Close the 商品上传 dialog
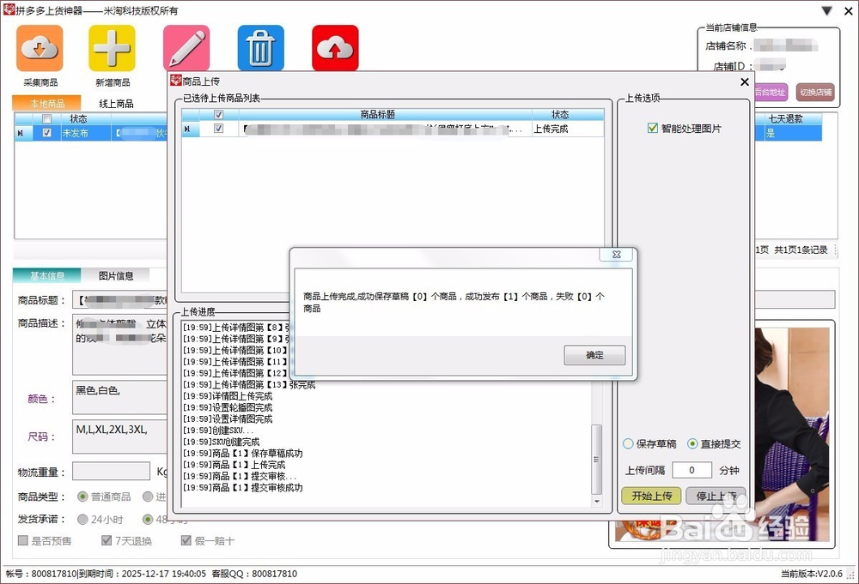Image resolution: width=859 pixels, height=584 pixels. click(x=745, y=81)
